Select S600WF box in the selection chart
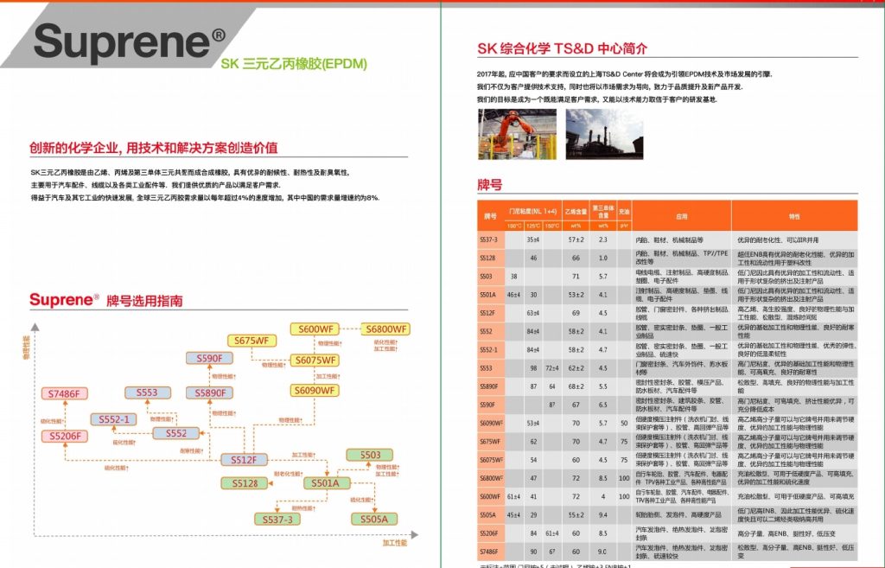 coord(315,329)
